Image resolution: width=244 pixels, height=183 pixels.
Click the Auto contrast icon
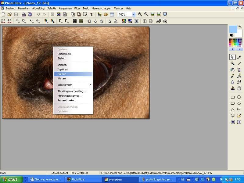[9, 21]
